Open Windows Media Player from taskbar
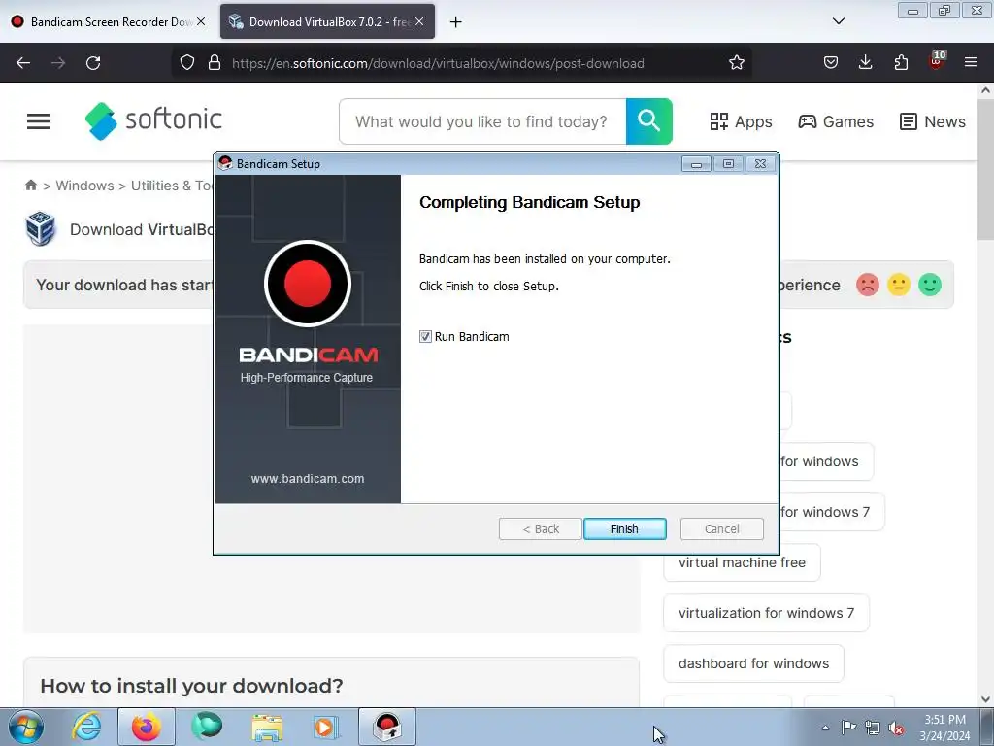 (x=326, y=727)
